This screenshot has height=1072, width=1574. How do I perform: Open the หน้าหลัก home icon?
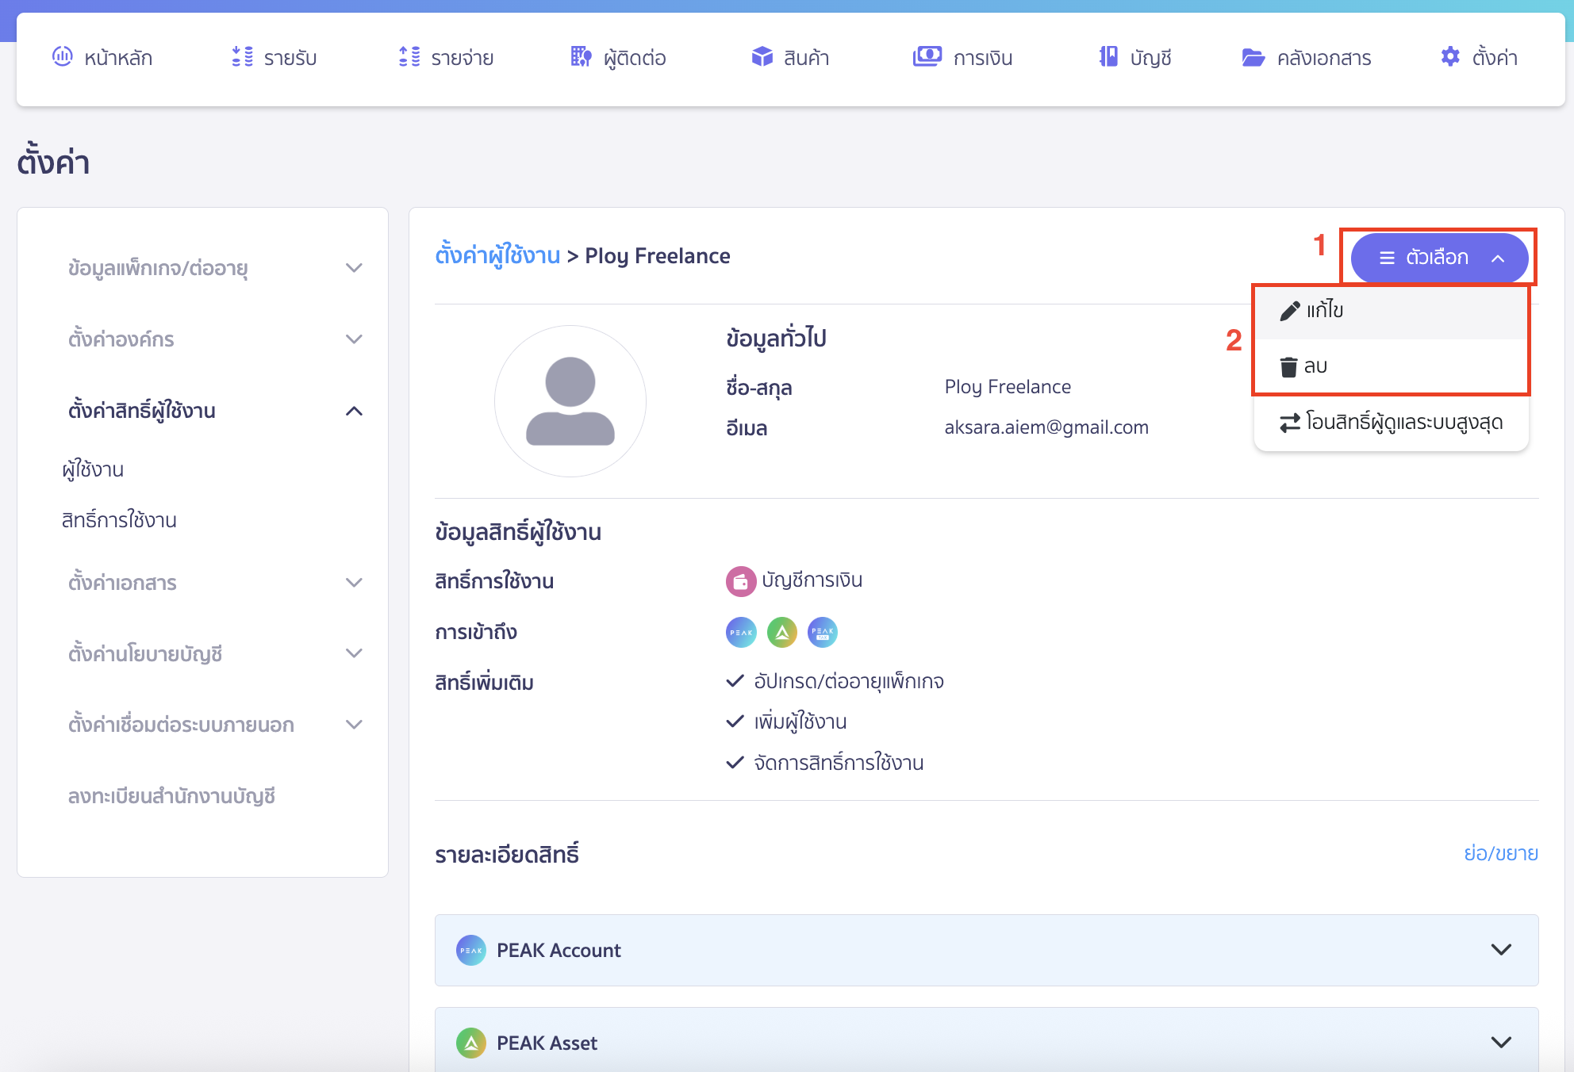63,56
